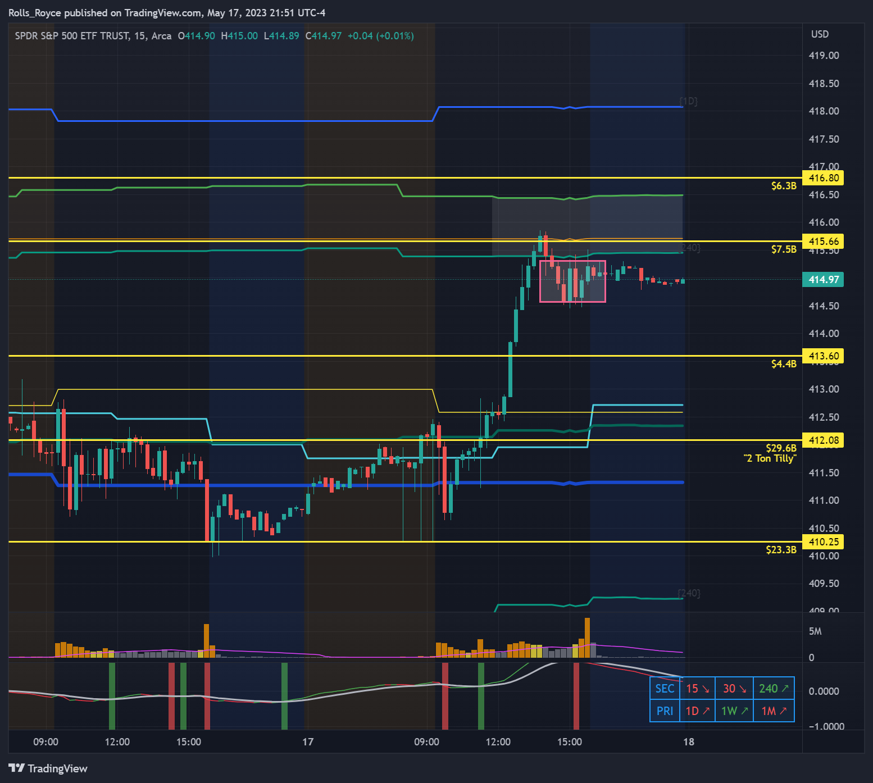Click the SEC cell in trend table
873x783 pixels.
[x=665, y=689]
